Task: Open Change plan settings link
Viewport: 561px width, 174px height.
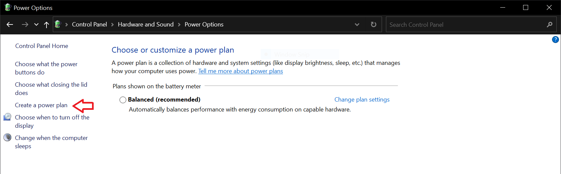Action: tap(362, 100)
